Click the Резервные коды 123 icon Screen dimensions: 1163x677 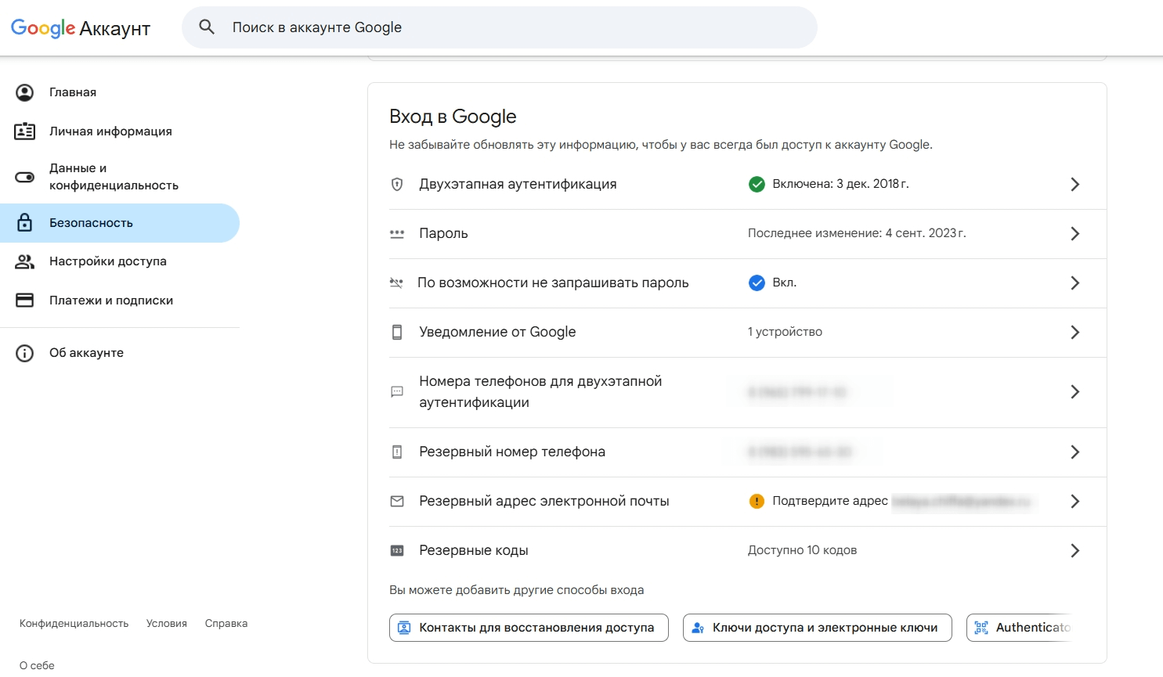(397, 551)
